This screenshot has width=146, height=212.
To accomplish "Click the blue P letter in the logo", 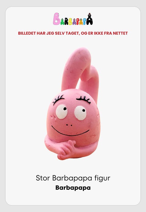I will pyautogui.click(x=85, y=21).
